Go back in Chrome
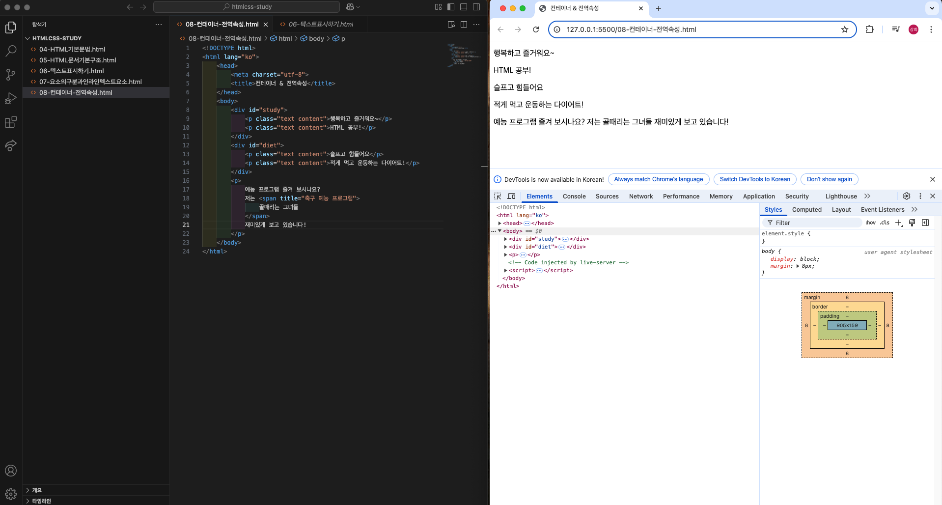942x505 pixels. (500, 29)
